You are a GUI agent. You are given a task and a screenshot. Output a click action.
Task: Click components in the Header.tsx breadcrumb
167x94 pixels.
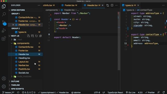52,10
